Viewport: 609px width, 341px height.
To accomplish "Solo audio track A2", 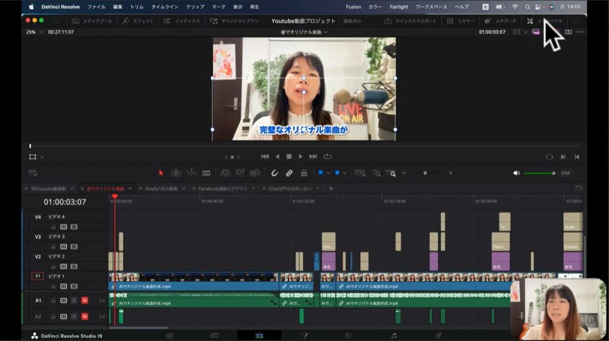I will click(x=74, y=317).
